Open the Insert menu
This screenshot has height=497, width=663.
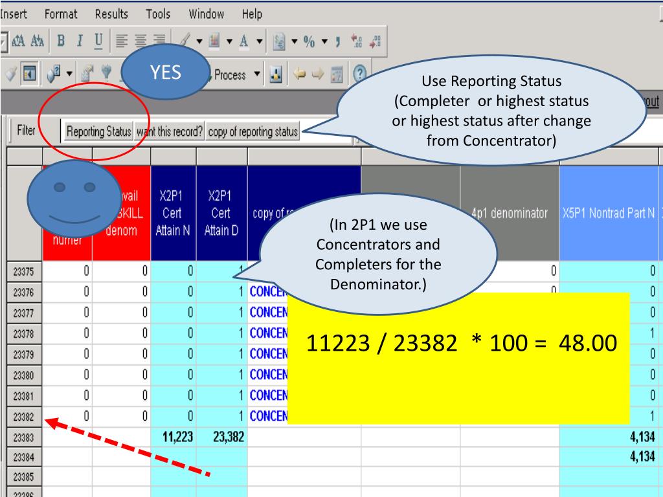click(14, 14)
